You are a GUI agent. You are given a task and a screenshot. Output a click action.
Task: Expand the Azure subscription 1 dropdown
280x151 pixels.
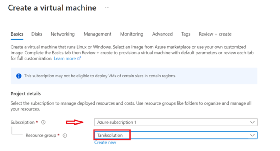point(252,122)
